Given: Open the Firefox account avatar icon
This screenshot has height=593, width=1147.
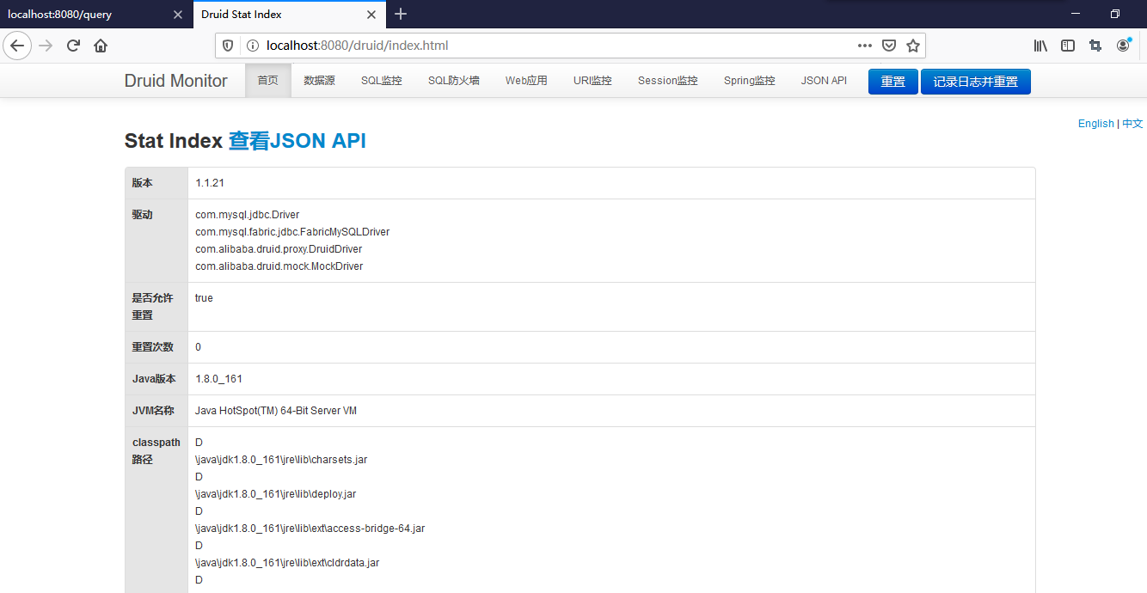Looking at the screenshot, I should coord(1123,46).
